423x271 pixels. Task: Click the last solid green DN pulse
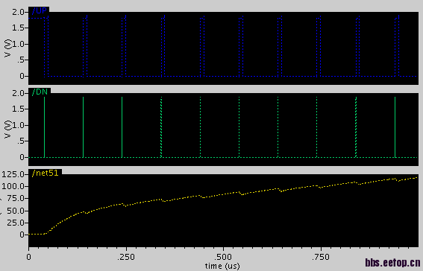coord(395,127)
